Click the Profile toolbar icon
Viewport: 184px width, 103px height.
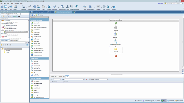(x=68, y=7)
